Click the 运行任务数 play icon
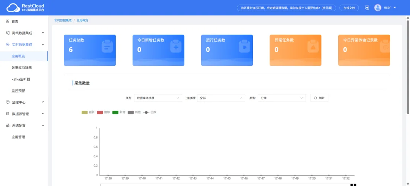410x186 pixels. coord(244,46)
